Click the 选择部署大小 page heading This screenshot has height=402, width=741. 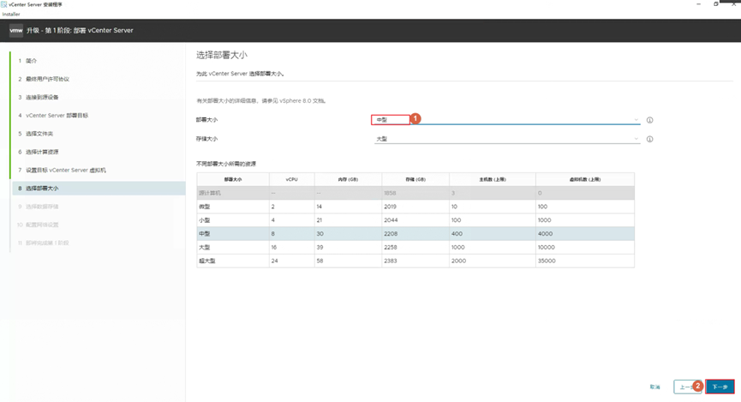[x=222, y=55]
